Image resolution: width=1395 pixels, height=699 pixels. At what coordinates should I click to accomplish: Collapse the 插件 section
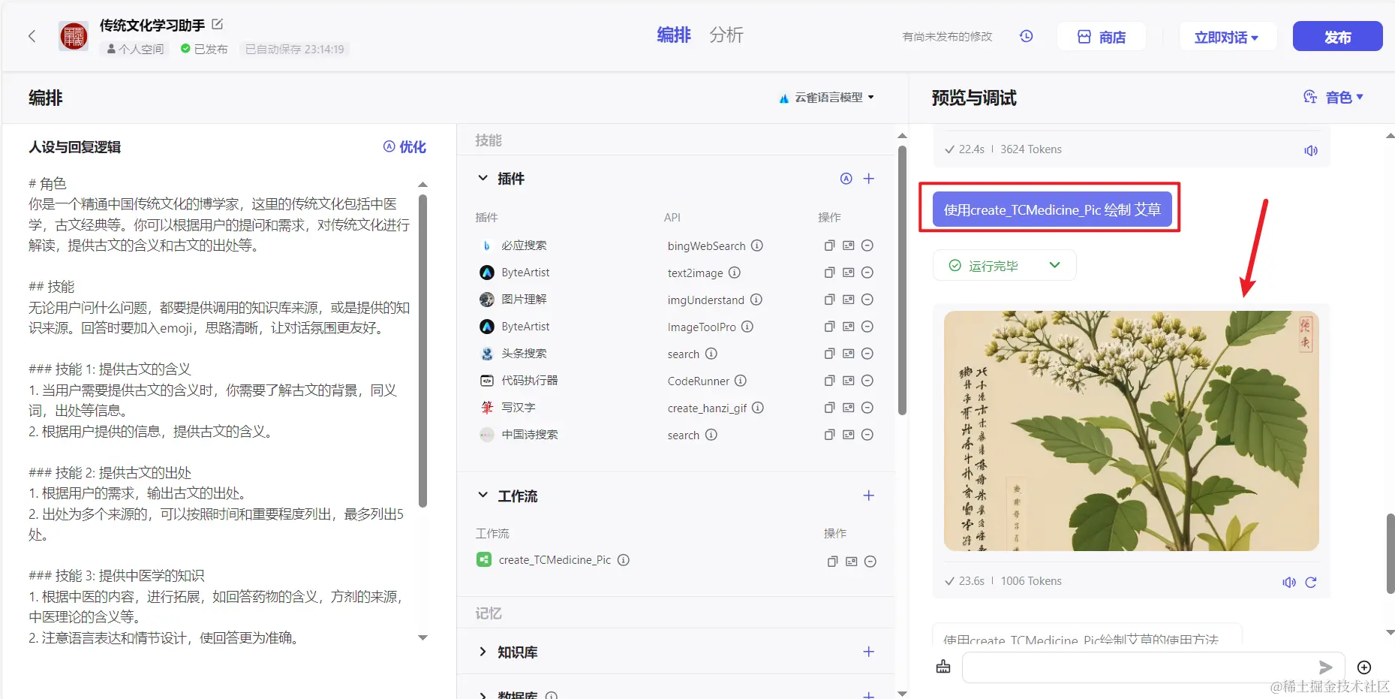pos(483,179)
